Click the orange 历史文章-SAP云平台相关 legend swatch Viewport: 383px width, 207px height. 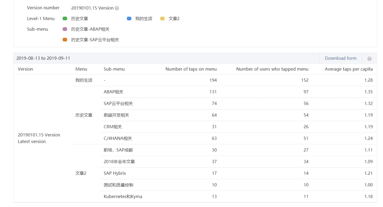[x=65, y=40]
